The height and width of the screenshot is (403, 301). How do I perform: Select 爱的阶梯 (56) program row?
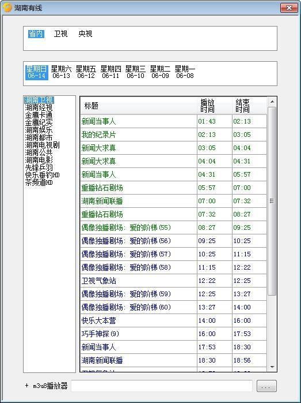pos(173,241)
